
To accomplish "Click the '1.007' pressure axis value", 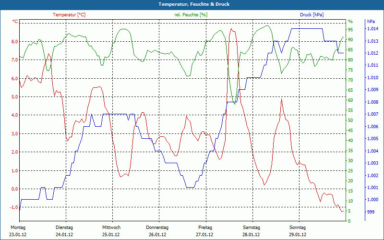I will click(x=372, y=114).
